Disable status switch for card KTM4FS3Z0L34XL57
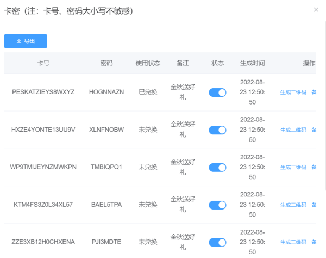Viewport: 326px width, 258px height. pos(217,205)
